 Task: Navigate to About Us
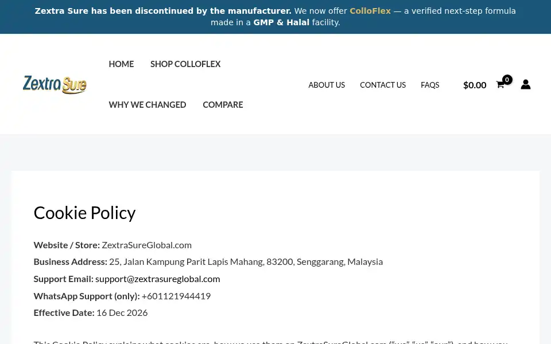click(327, 85)
